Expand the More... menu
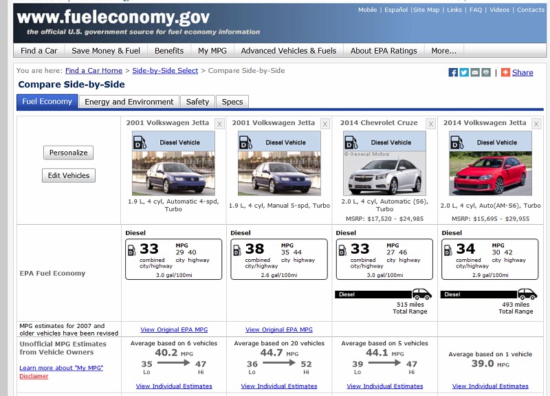The width and height of the screenshot is (550, 396). tap(444, 50)
